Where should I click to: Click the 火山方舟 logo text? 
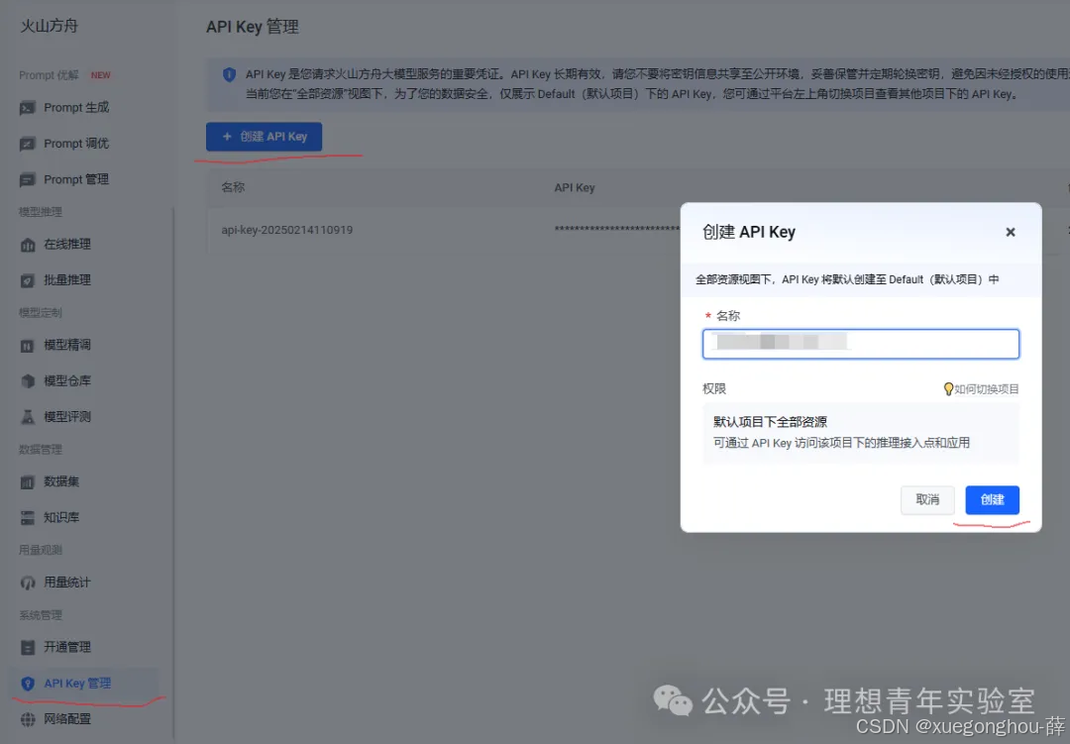[x=50, y=26]
